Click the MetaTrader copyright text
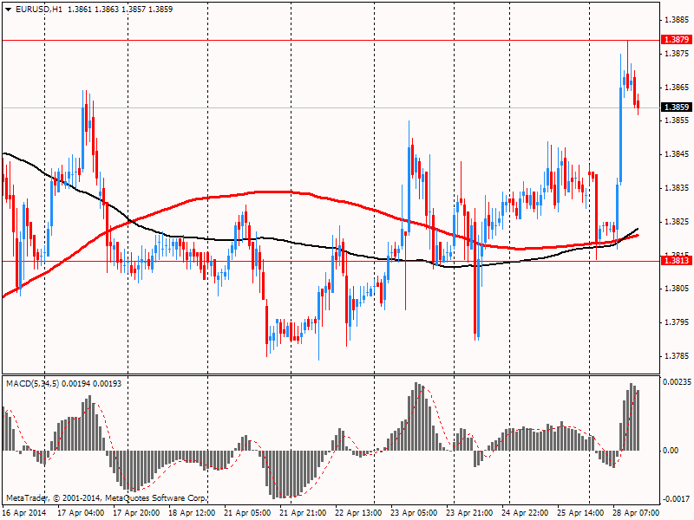This screenshot has width=694, height=520. (x=106, y=498)
